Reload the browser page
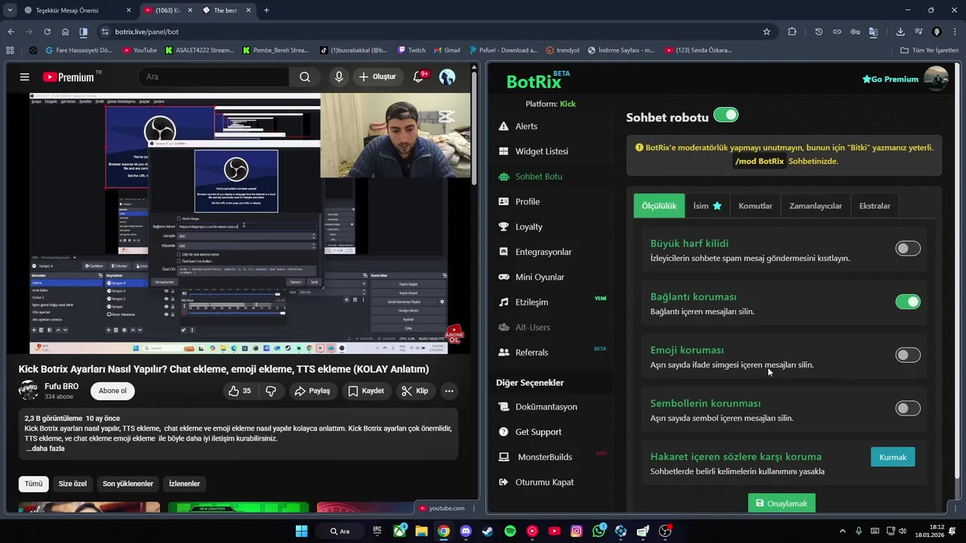 [47, 32]
